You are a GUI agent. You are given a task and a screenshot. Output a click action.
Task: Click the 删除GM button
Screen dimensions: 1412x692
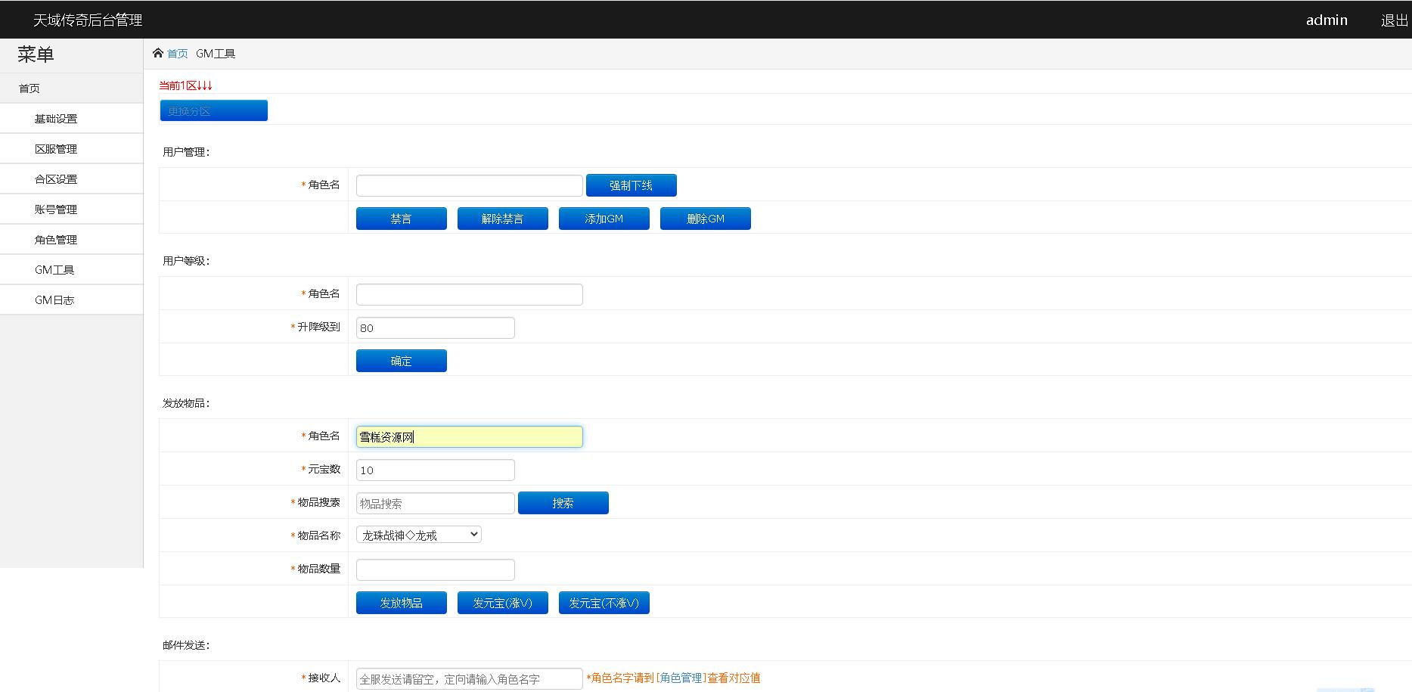pos(705,219)
